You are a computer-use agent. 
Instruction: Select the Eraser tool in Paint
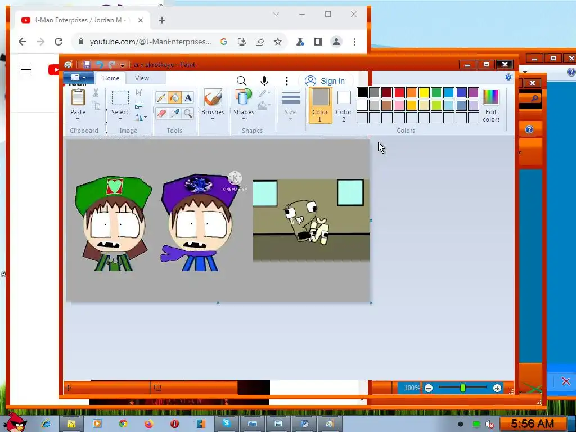161,113
